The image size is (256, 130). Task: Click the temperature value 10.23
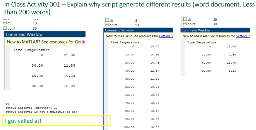(69, 76)
